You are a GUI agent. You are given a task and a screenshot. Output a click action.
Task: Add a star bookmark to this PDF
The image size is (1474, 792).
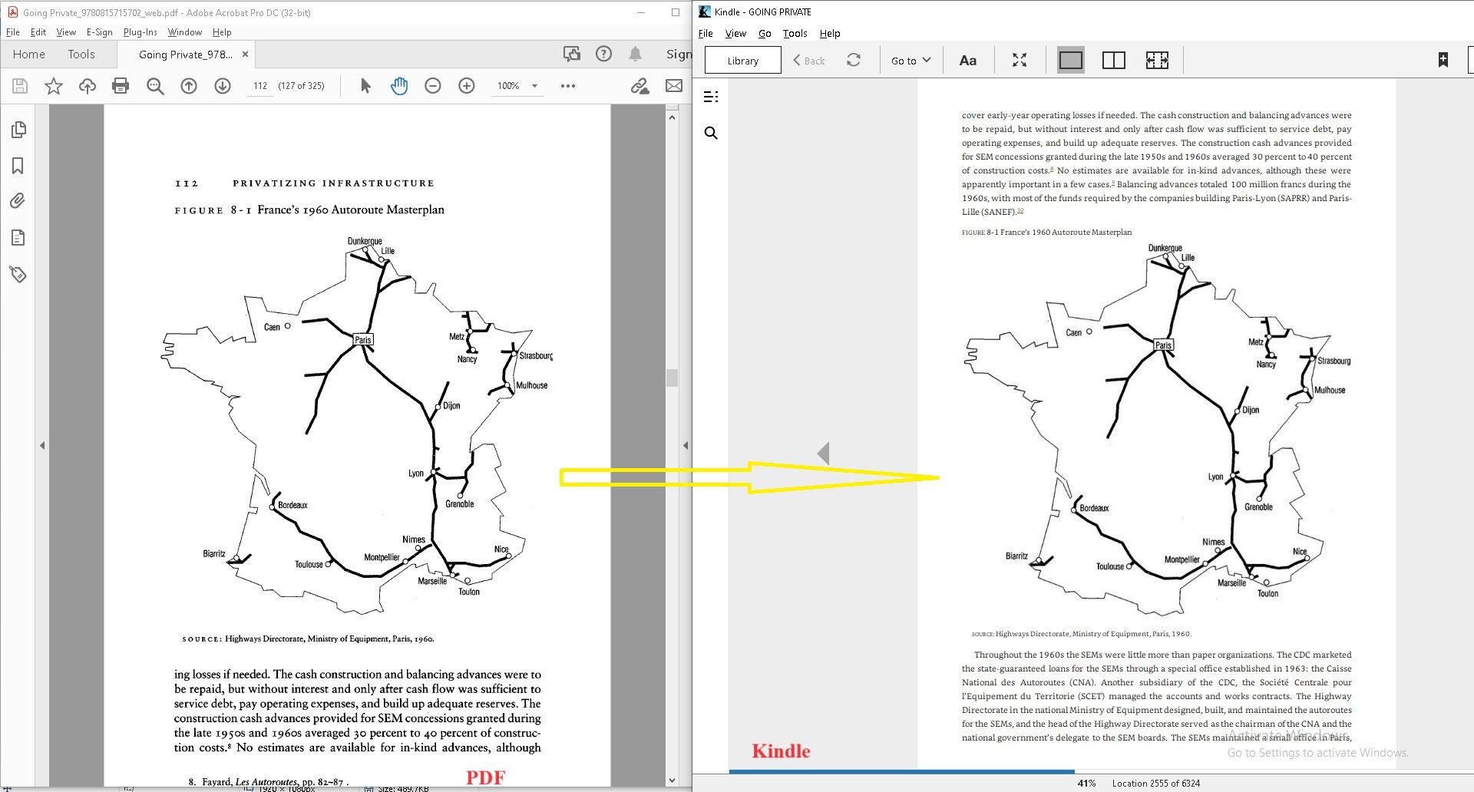pos(53,86)
